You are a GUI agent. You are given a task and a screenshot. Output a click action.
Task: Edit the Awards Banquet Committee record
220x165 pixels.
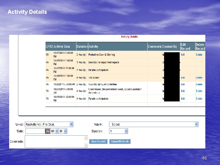183,84
